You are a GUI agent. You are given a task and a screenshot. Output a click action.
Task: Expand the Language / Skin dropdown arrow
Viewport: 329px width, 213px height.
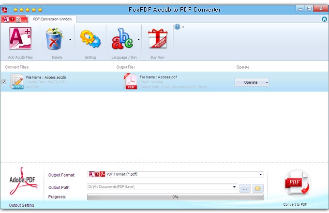[138, 39]
